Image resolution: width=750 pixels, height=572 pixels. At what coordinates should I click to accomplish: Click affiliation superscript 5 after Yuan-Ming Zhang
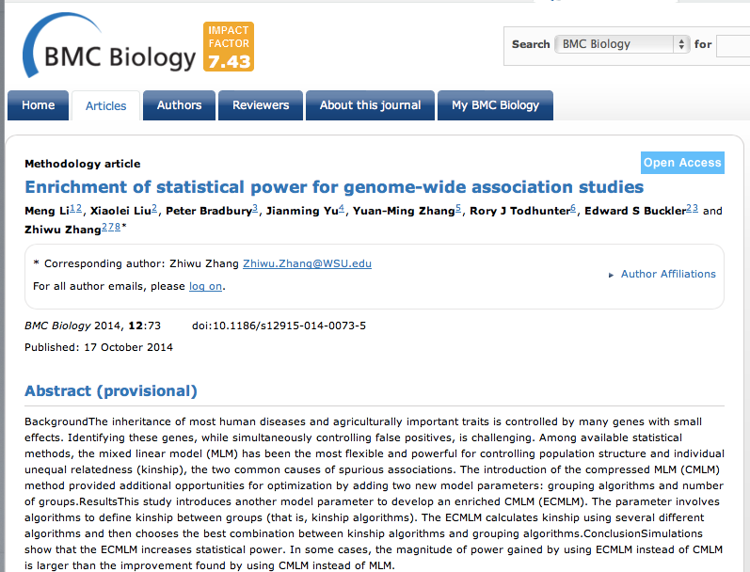[458, 208]
